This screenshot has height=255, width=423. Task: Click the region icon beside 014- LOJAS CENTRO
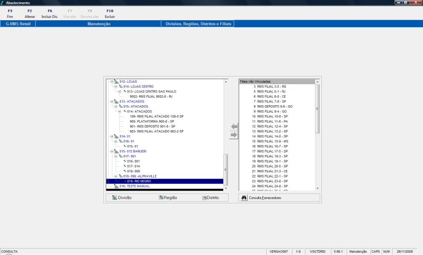(x=121, y=86)
